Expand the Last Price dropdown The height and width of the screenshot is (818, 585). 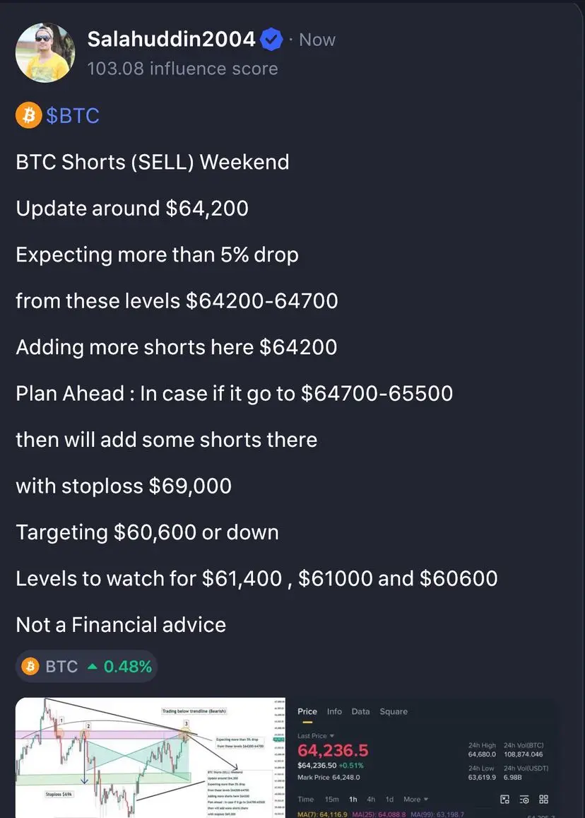tap(316, 735)
